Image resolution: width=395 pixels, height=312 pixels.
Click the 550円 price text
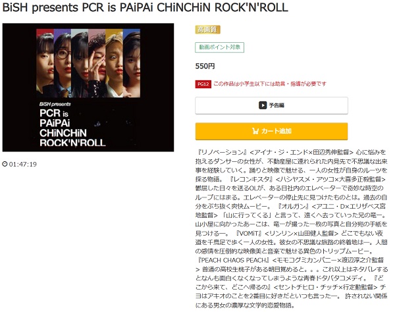[x=205, y=66]
